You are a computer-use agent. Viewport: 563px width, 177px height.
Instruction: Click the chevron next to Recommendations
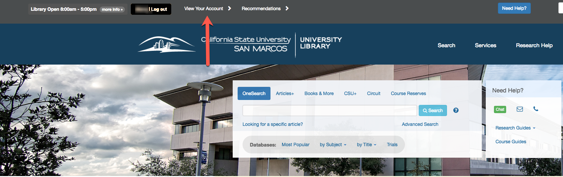(287, 9)
